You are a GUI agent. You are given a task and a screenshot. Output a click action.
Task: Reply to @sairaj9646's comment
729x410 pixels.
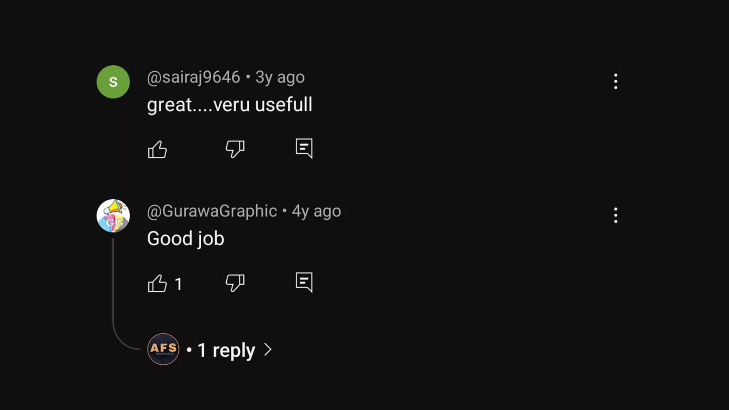click(x=304, y=148)
